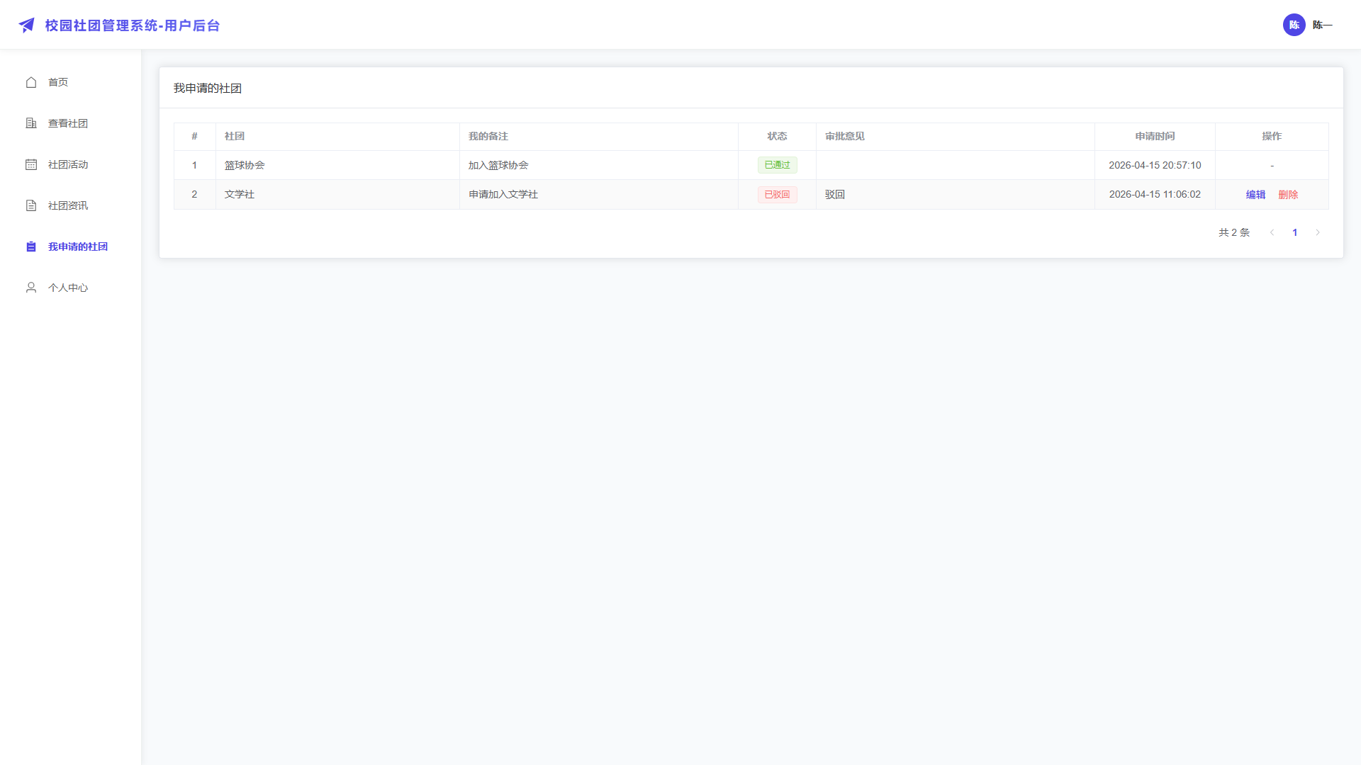This screenshot has height=765, width=1361.
Task: Click the 已驳回 status tag
Action: pos(778,195)
